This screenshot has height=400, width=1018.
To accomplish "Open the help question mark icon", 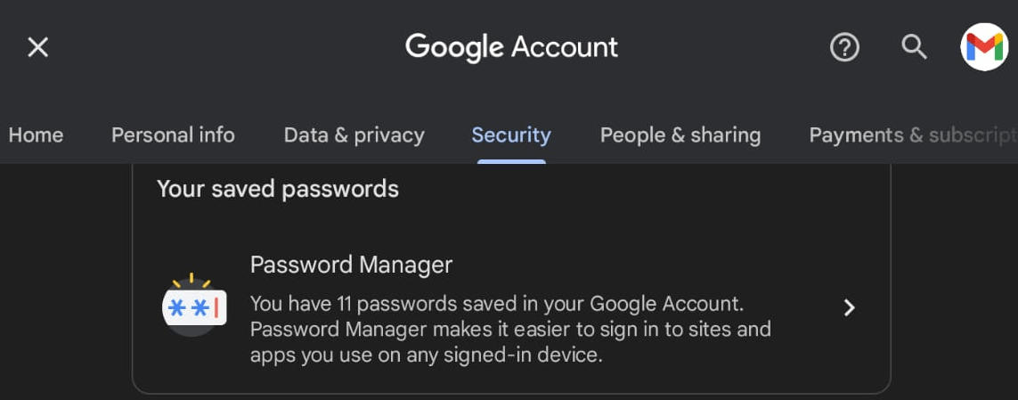I will tap(844, 47).
